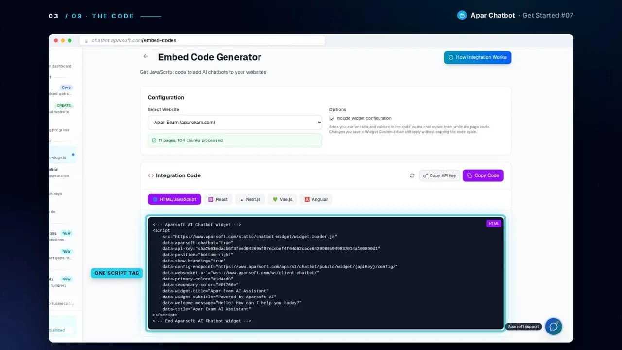Screen dimensions: 622x350
Task: Click the Integration Code section title
Action: [x=178, y=175]
